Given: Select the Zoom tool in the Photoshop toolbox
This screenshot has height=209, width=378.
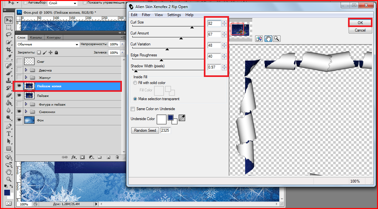Looking at the screenshot, I should pyautogui.click(x=9, y=179).
